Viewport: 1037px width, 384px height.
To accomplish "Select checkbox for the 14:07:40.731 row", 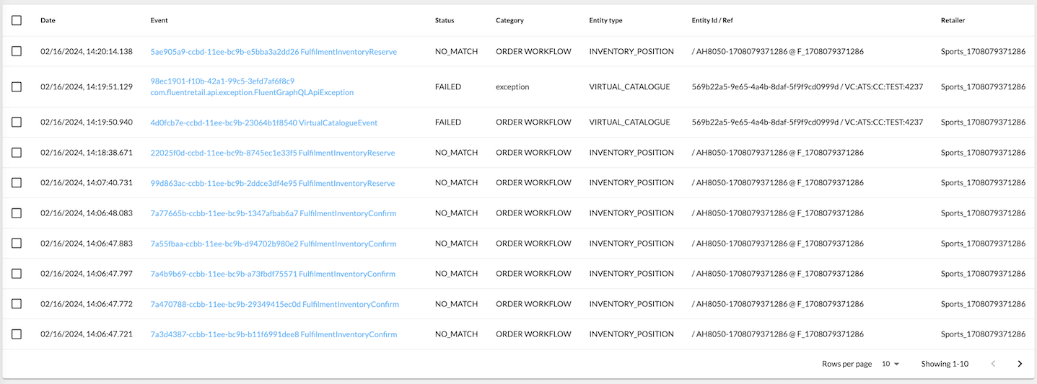I will 17,183.
